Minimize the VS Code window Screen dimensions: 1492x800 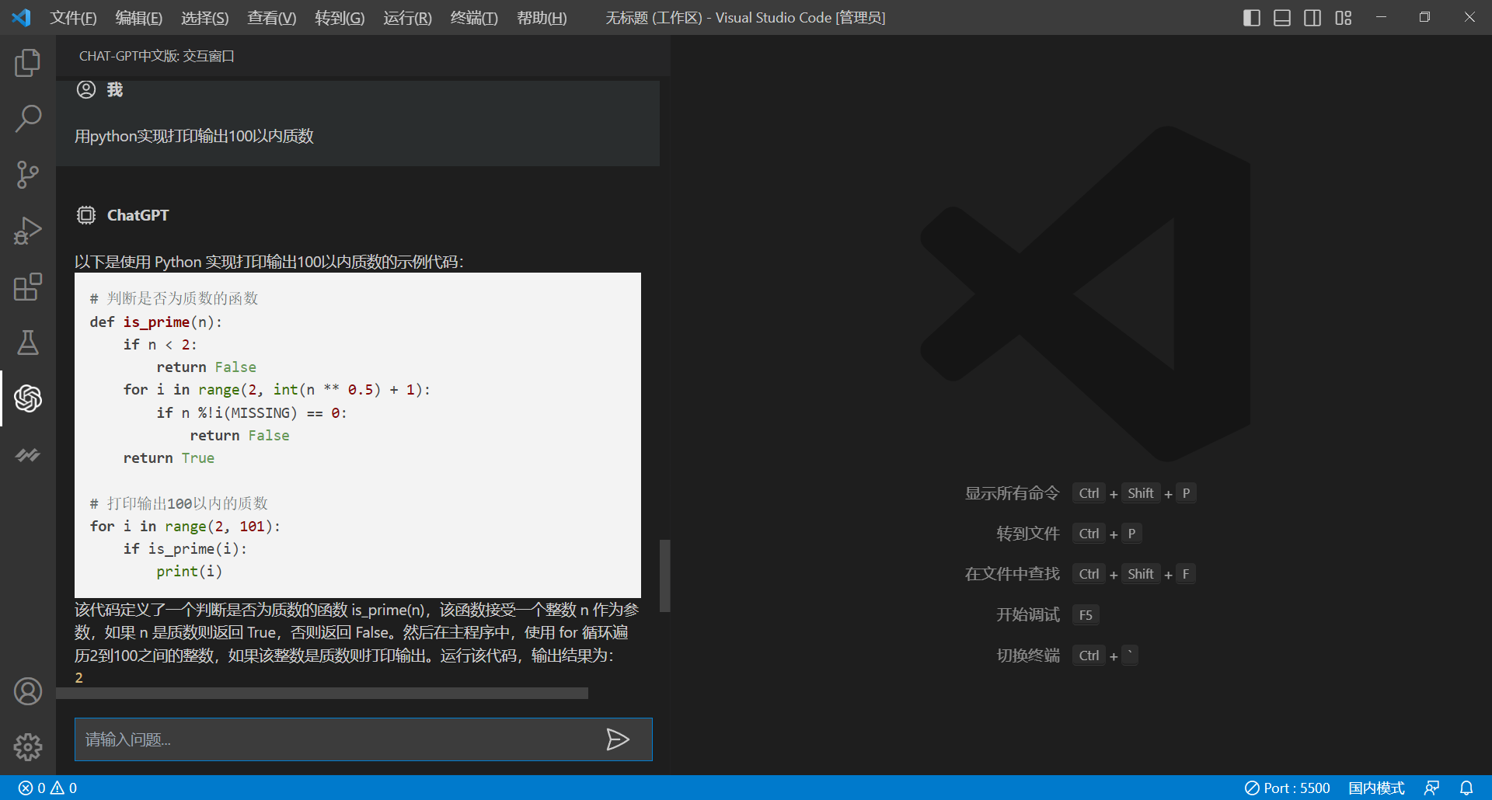(1381, 17)
